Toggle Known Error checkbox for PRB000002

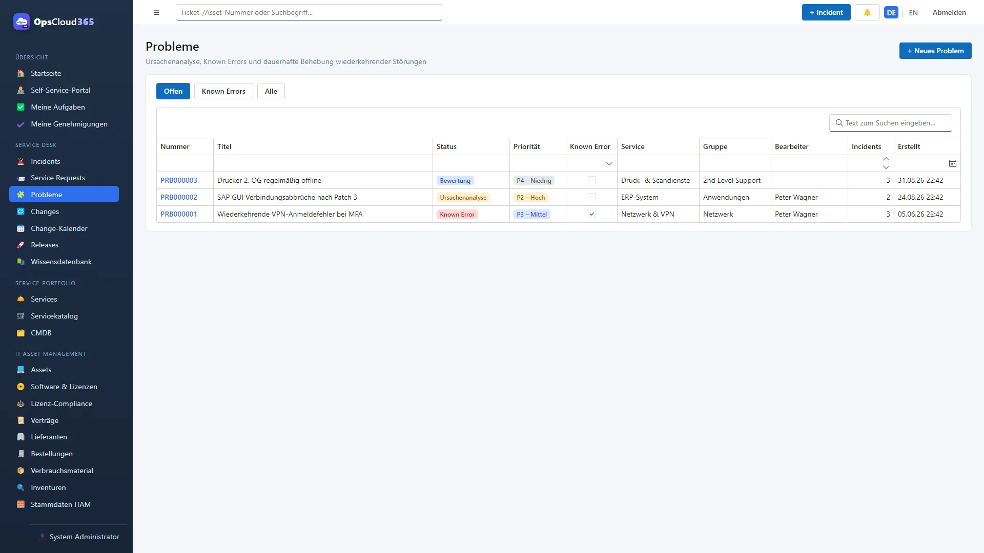(x=591, y=197)
